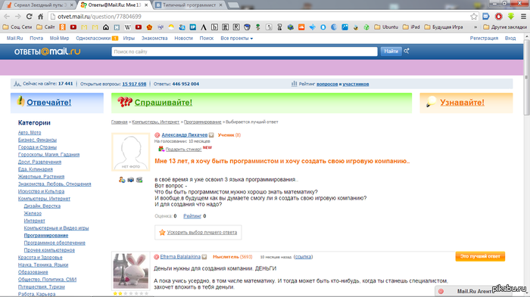Click the video icon under asker avatar
The image size is (530, 297).
(x=139, y=180)
